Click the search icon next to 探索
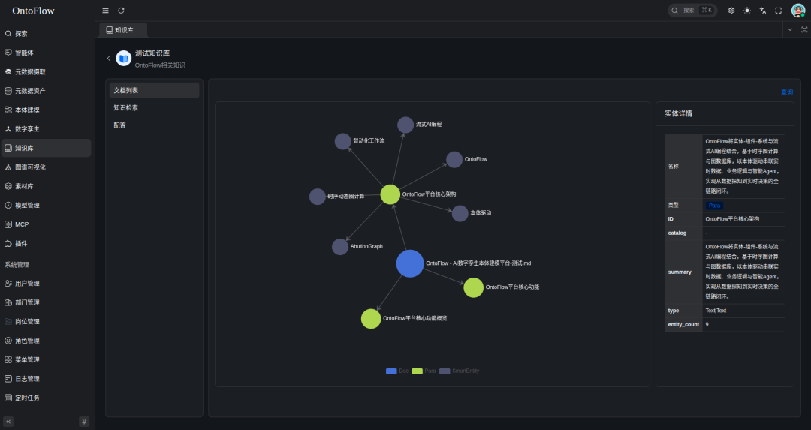 coord(8,34)
